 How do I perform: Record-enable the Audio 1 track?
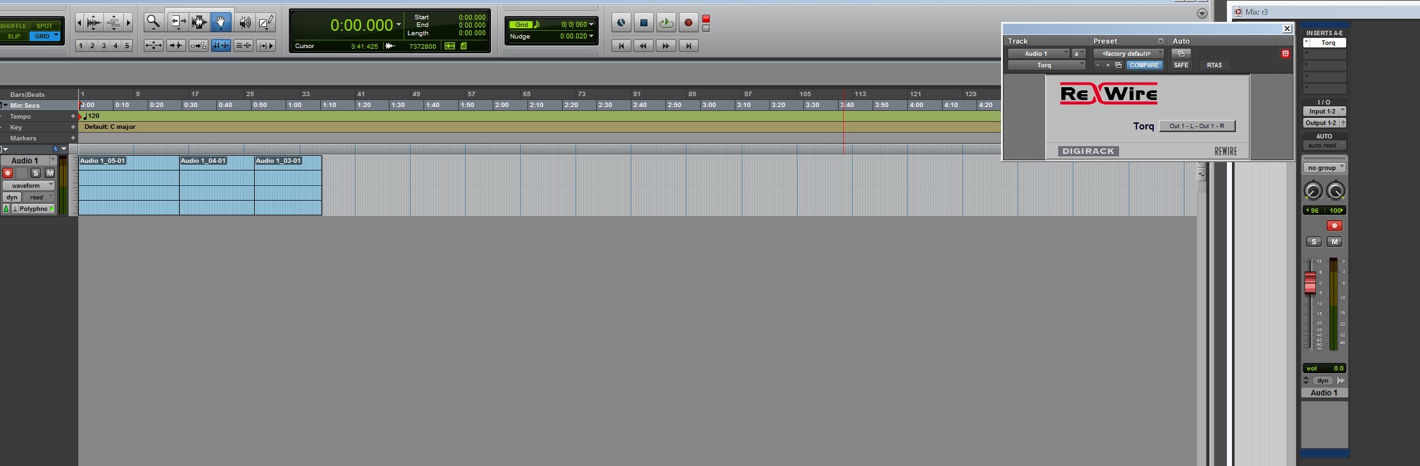pos(8,173)
